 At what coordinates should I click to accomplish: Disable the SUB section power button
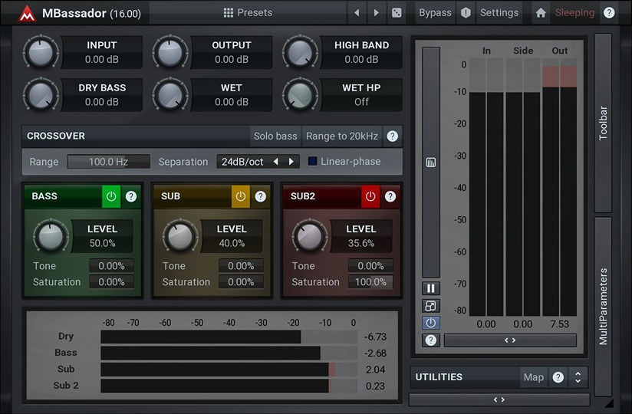[241, 197]
